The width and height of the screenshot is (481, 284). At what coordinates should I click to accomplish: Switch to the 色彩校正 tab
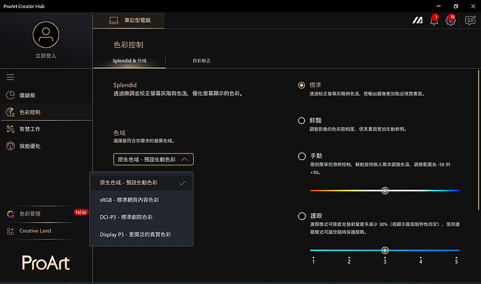202,60
